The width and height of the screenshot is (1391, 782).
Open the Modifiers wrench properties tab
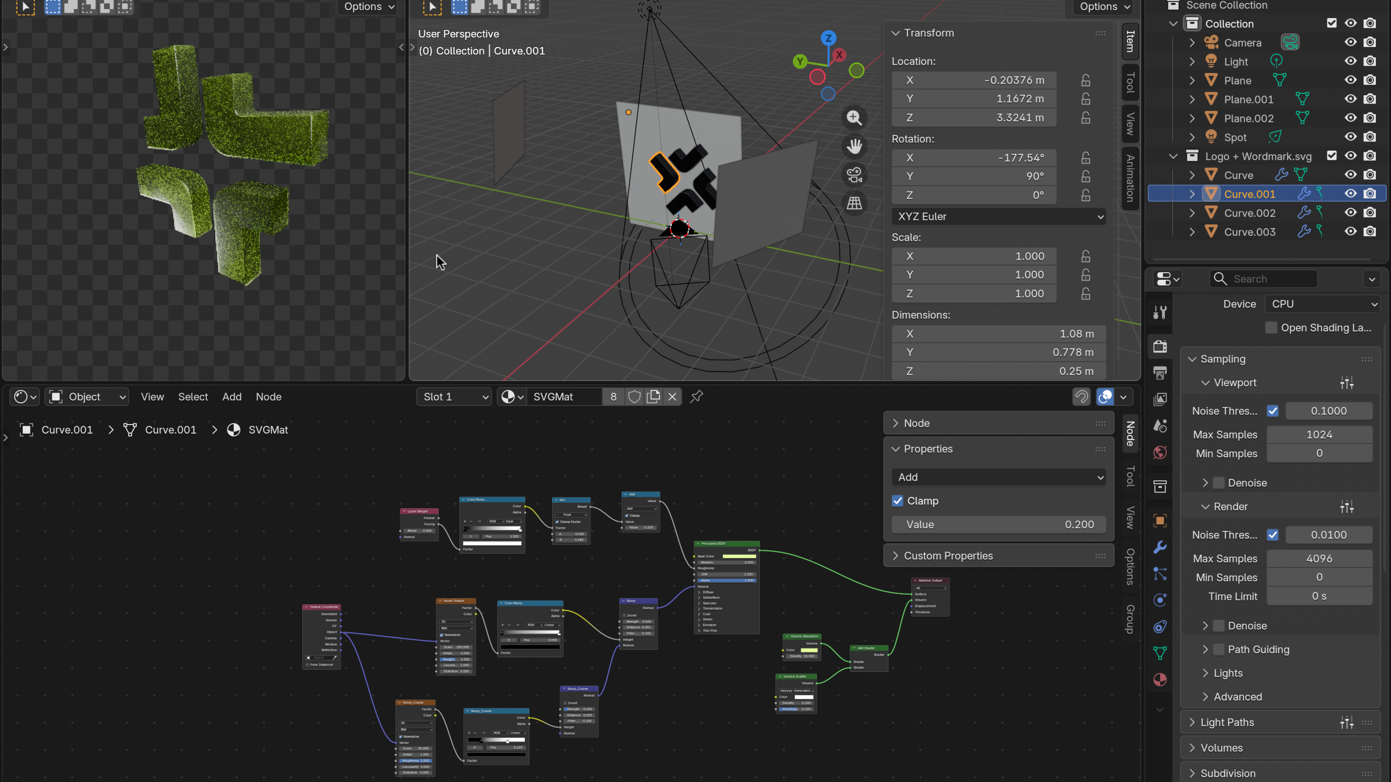(1160, 547)
